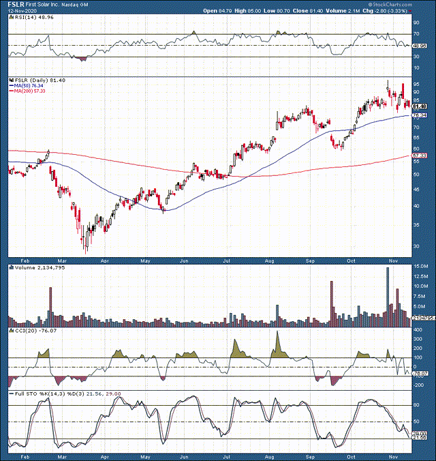
Task: Click the 95 price level on the right axis
Action: point(416,85)
